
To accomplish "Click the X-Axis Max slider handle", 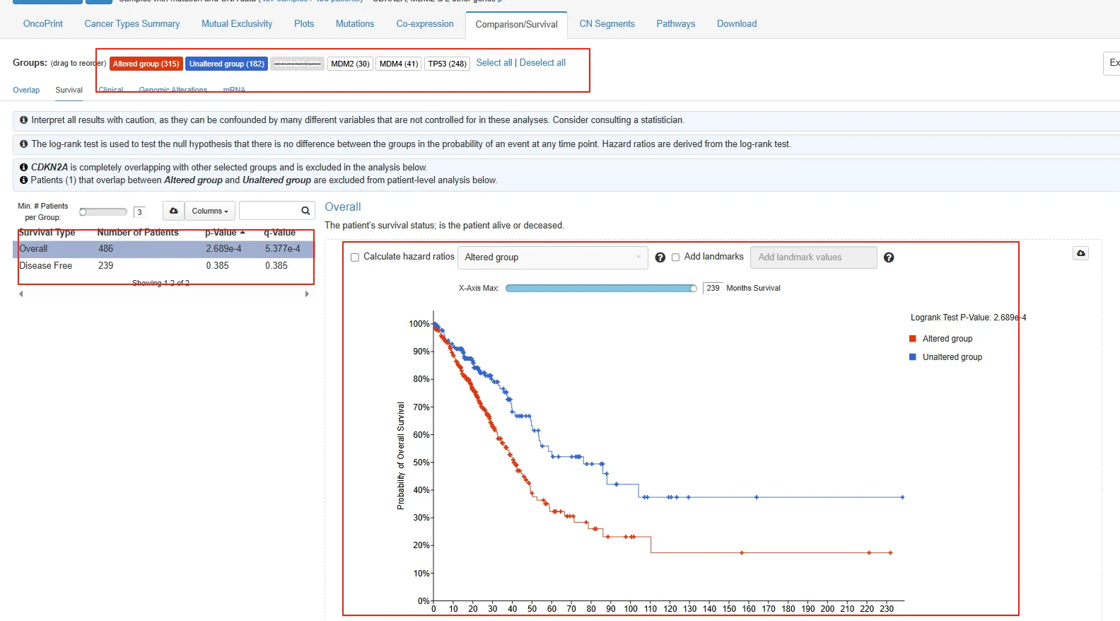I will click(x=694, y=288).
